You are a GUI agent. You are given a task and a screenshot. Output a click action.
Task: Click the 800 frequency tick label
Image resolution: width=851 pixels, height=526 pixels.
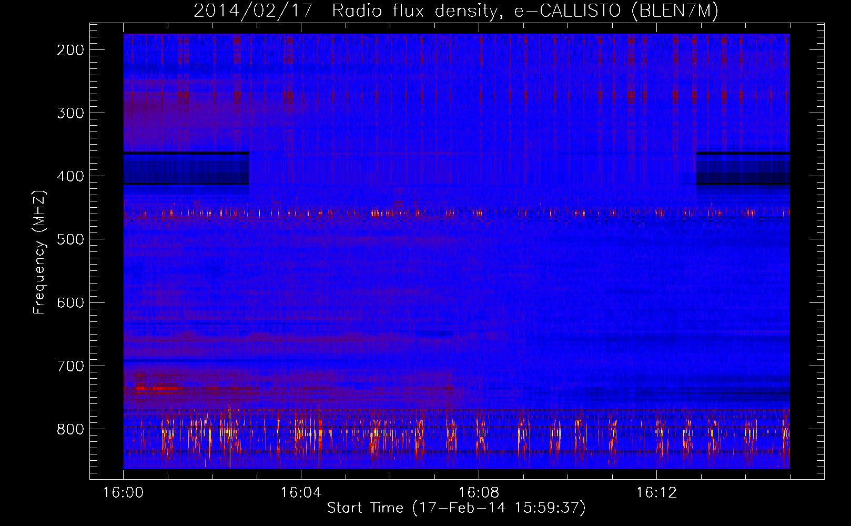click(x=70, y=429)
